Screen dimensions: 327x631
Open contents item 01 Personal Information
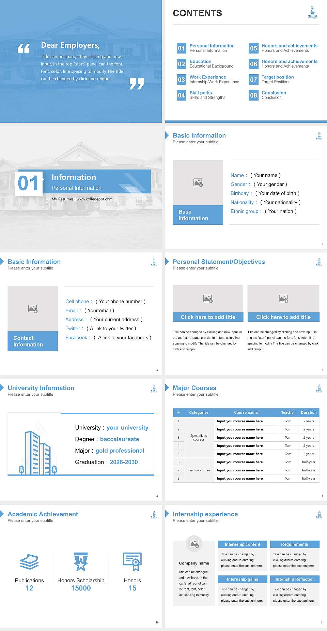[x=206, y=48]
